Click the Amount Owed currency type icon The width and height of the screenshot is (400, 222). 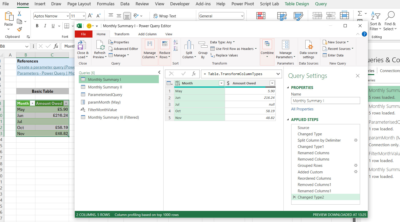(228, 83)
